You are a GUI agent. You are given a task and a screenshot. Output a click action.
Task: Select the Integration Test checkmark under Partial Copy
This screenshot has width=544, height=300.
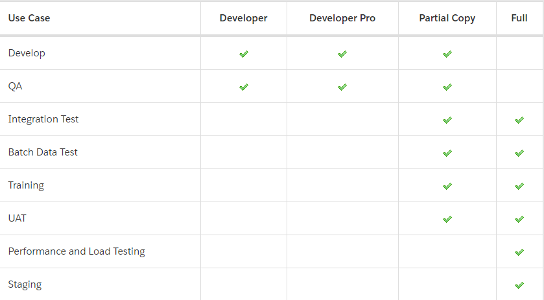[447, 120]
